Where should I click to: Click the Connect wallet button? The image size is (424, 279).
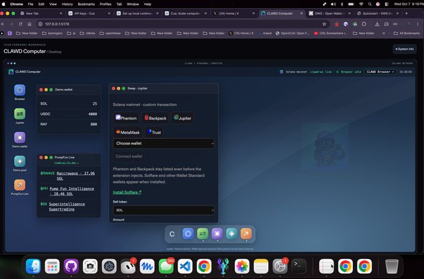point(129,156)
